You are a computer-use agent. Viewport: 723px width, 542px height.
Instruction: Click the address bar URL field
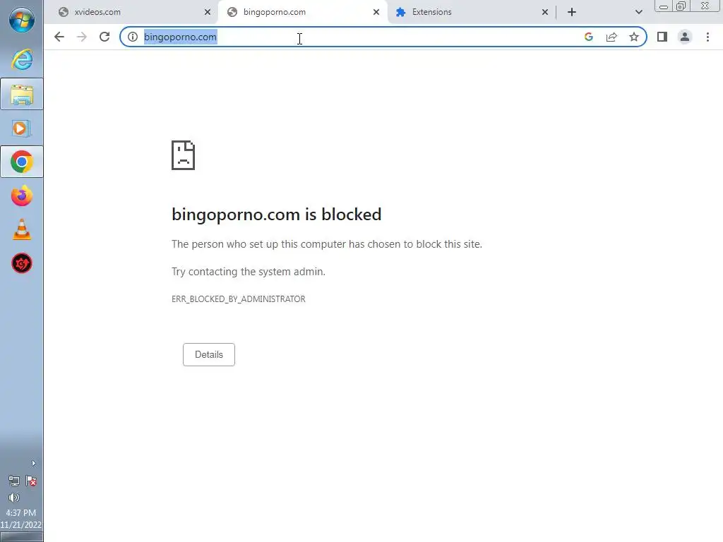(350, 37)
